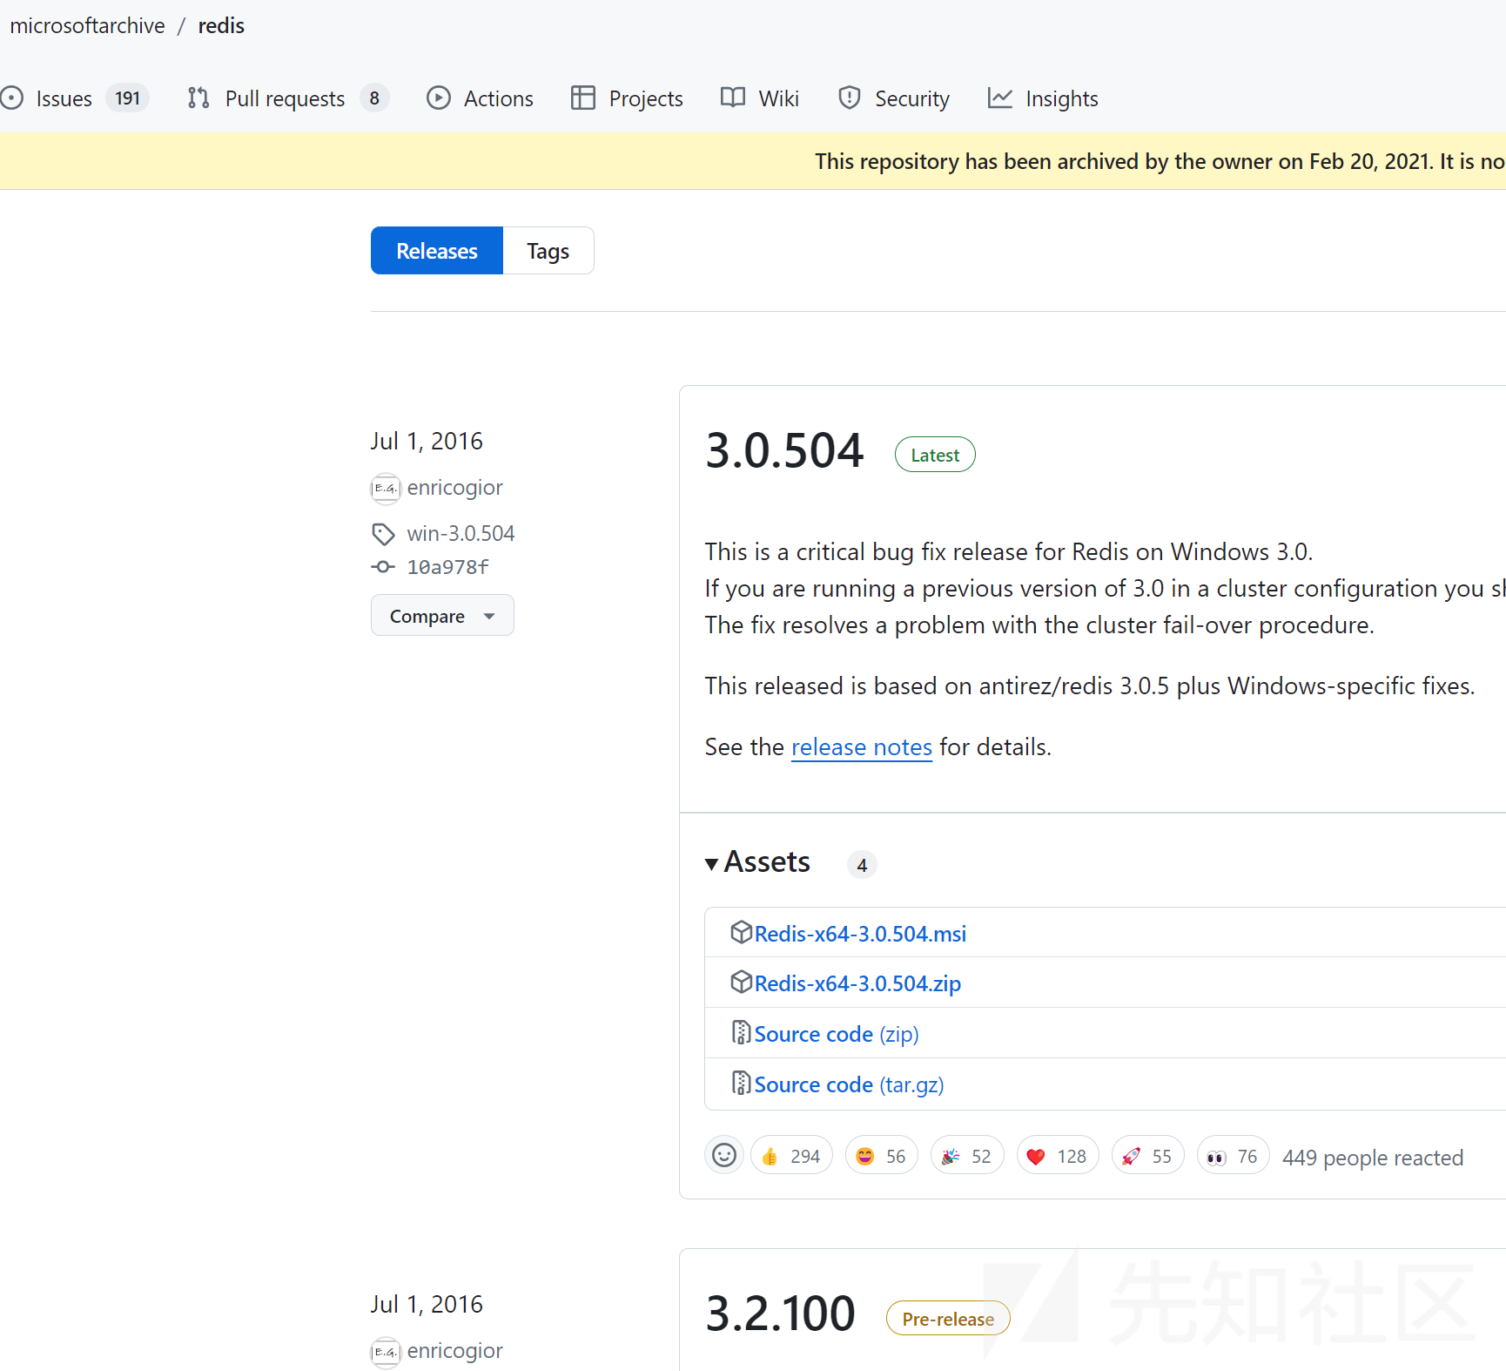Click enricogior avatar beside 3.0.504 release
The height and width of the screenshot is (1371, 1506).
386,488
